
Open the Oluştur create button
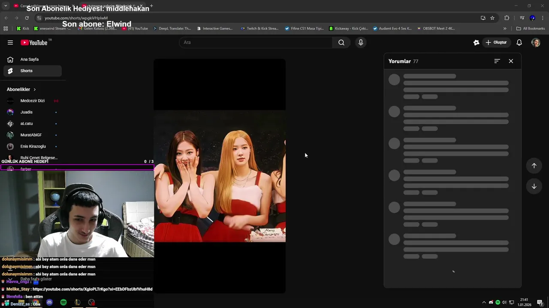coord(496,42)
